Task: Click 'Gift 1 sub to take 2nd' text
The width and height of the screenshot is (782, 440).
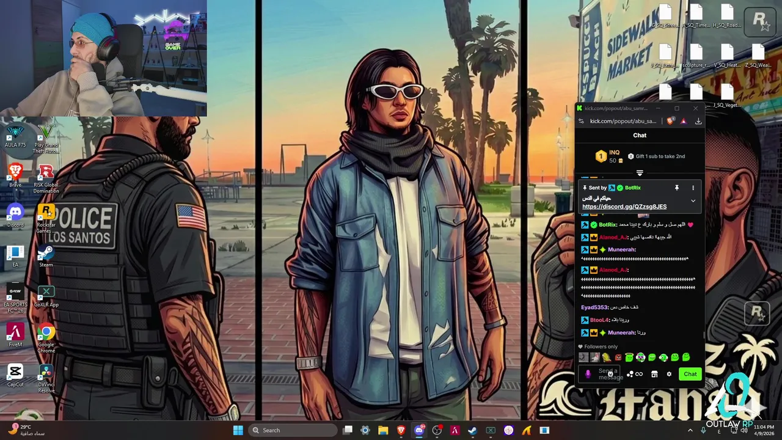Action: point(660,156)
